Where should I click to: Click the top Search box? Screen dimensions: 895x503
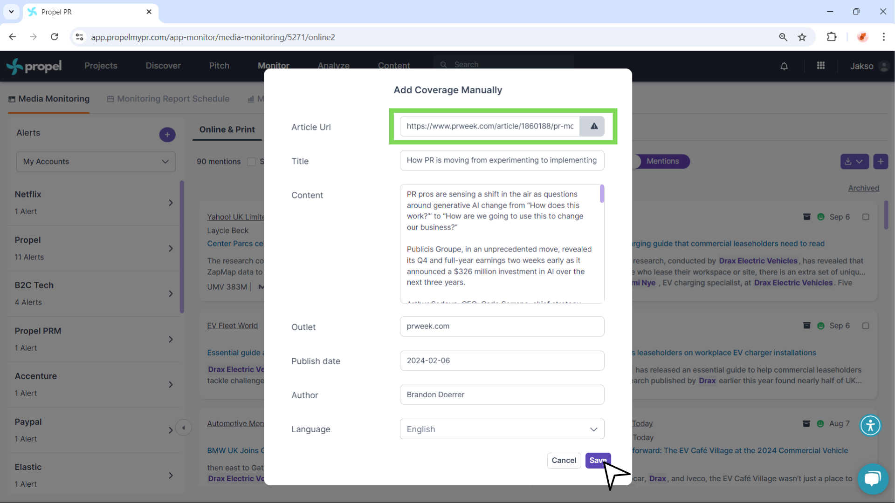503,64
